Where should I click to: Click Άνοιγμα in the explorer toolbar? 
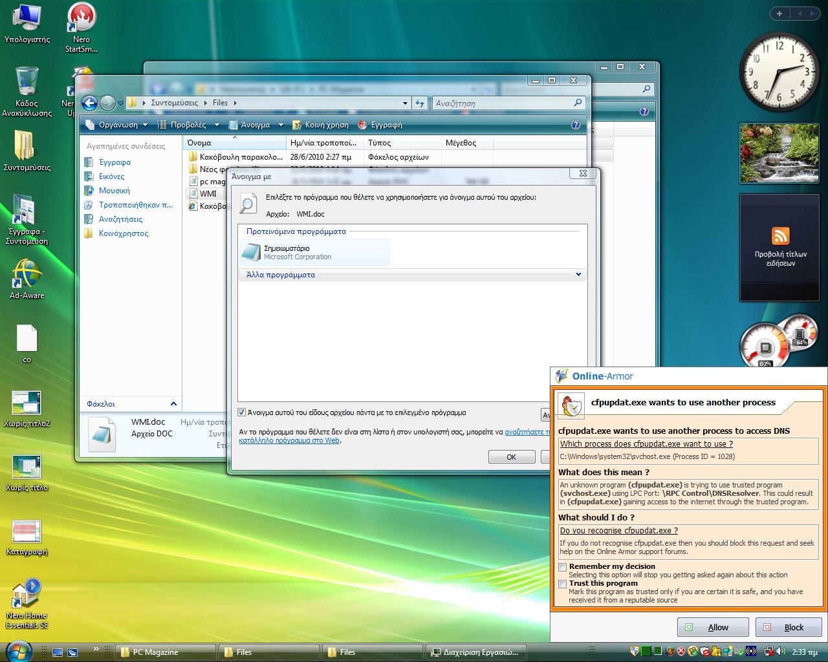(249, 125)
